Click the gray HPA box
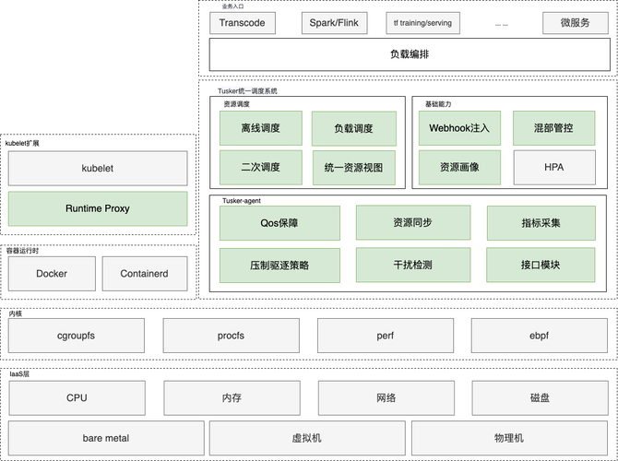 point(553,168)
